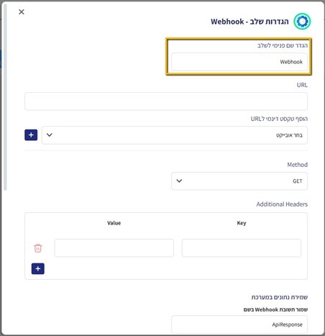The image size is (325, 336).
Task: Add a new header row with the plus button
Action: pos(38,268)
